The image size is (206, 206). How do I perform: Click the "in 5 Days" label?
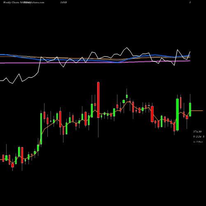(198, 142)
